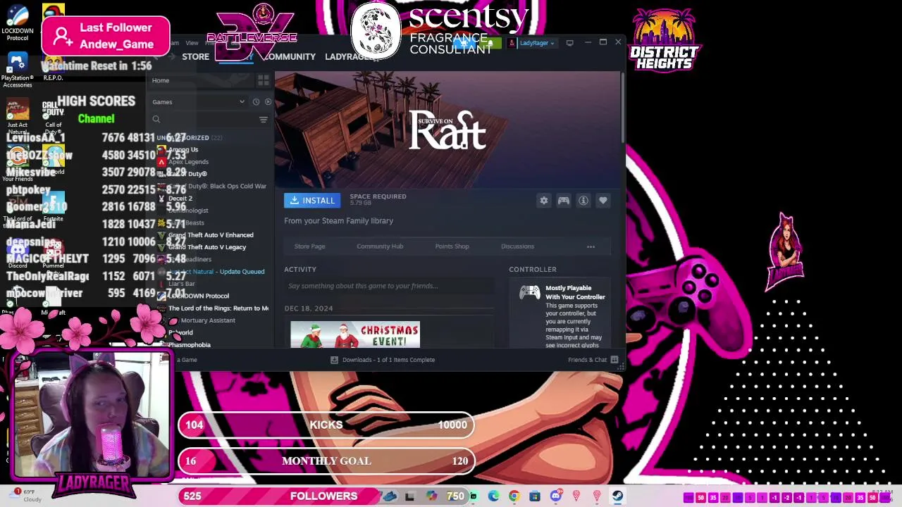Install Raft with the blue INSTALL button

[x=312, y=201]
